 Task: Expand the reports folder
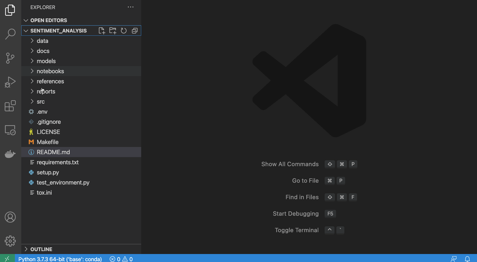coord(81,91)
